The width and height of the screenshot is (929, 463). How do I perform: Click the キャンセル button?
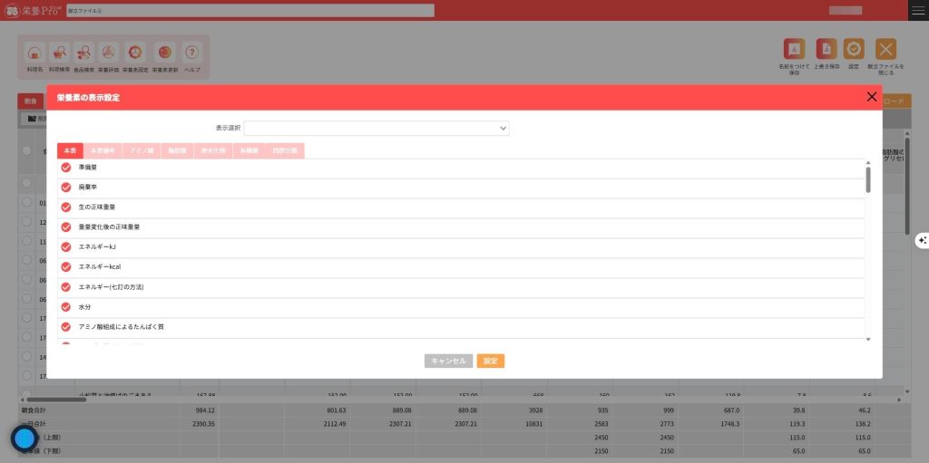[448, 361]
